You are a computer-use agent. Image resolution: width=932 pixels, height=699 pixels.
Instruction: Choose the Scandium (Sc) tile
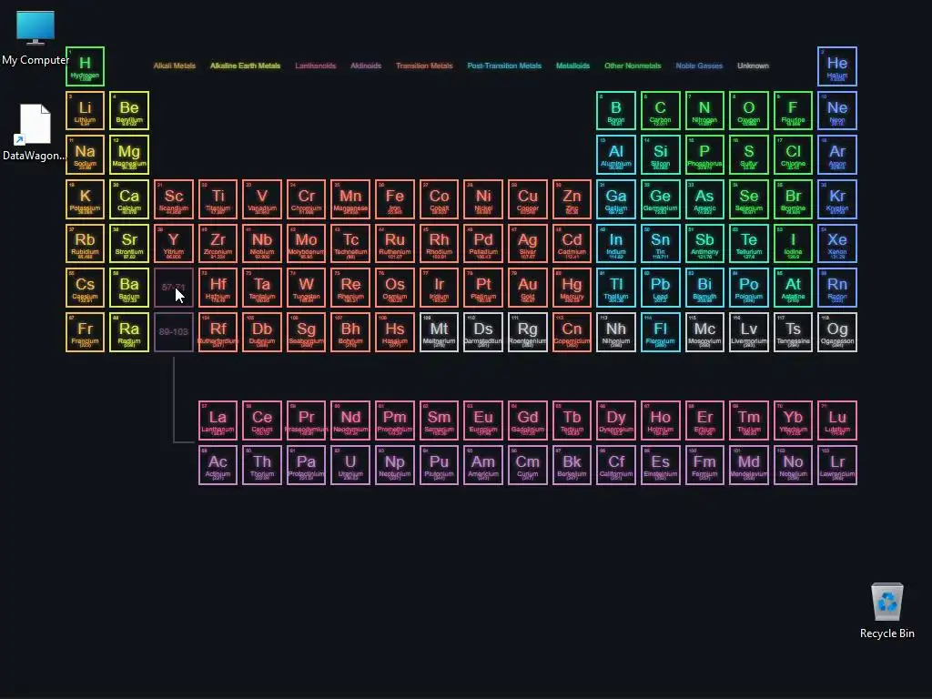click(174, 199)
